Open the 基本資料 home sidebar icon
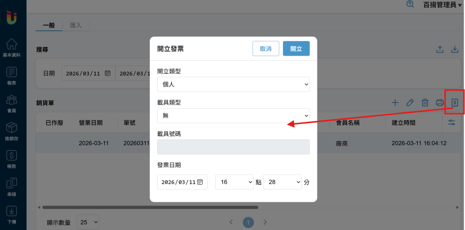The width and height of the screenshot is (465, 230). pos(12,48)
